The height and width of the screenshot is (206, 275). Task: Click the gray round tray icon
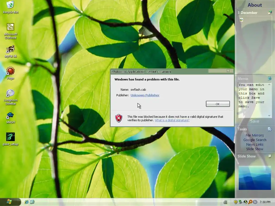(255, 202)
